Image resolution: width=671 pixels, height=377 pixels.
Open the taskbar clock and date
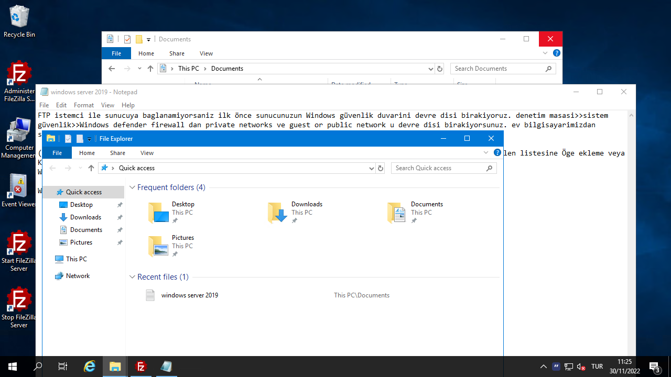624,367
